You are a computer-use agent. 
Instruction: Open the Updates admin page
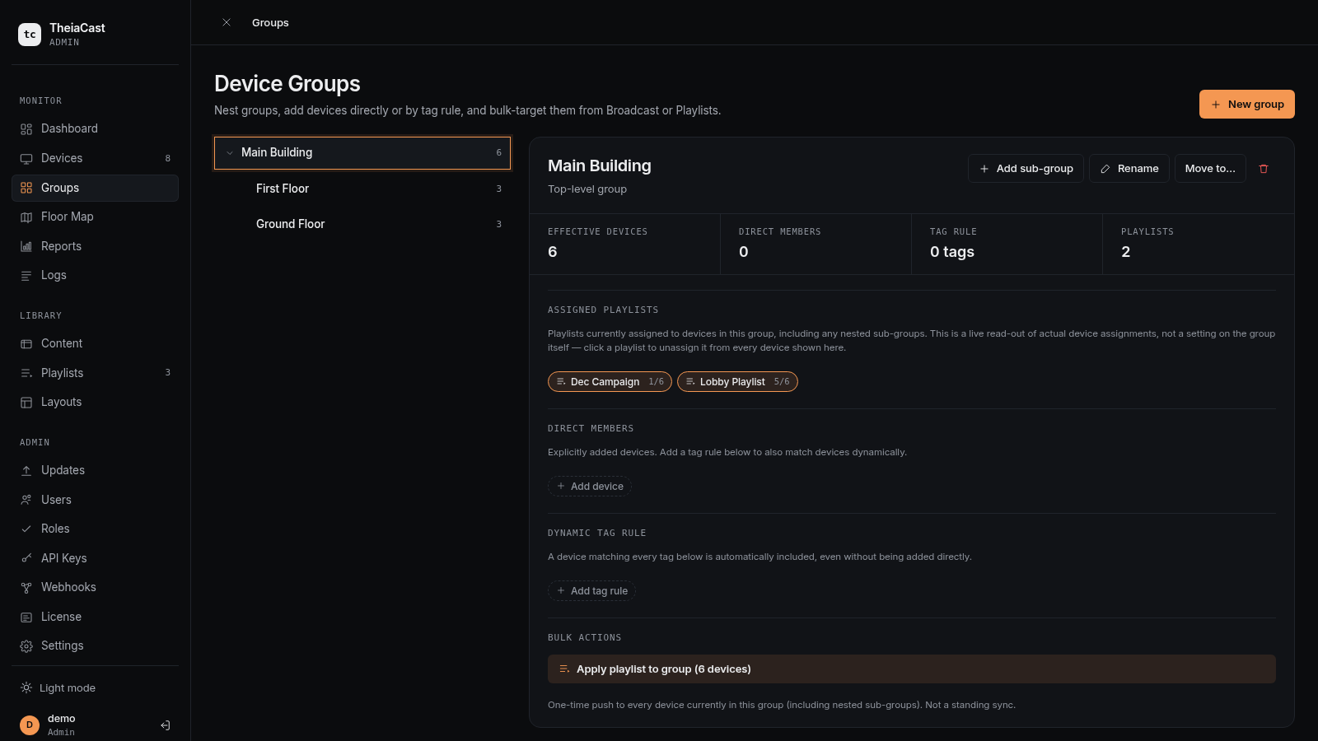(95, 470)
